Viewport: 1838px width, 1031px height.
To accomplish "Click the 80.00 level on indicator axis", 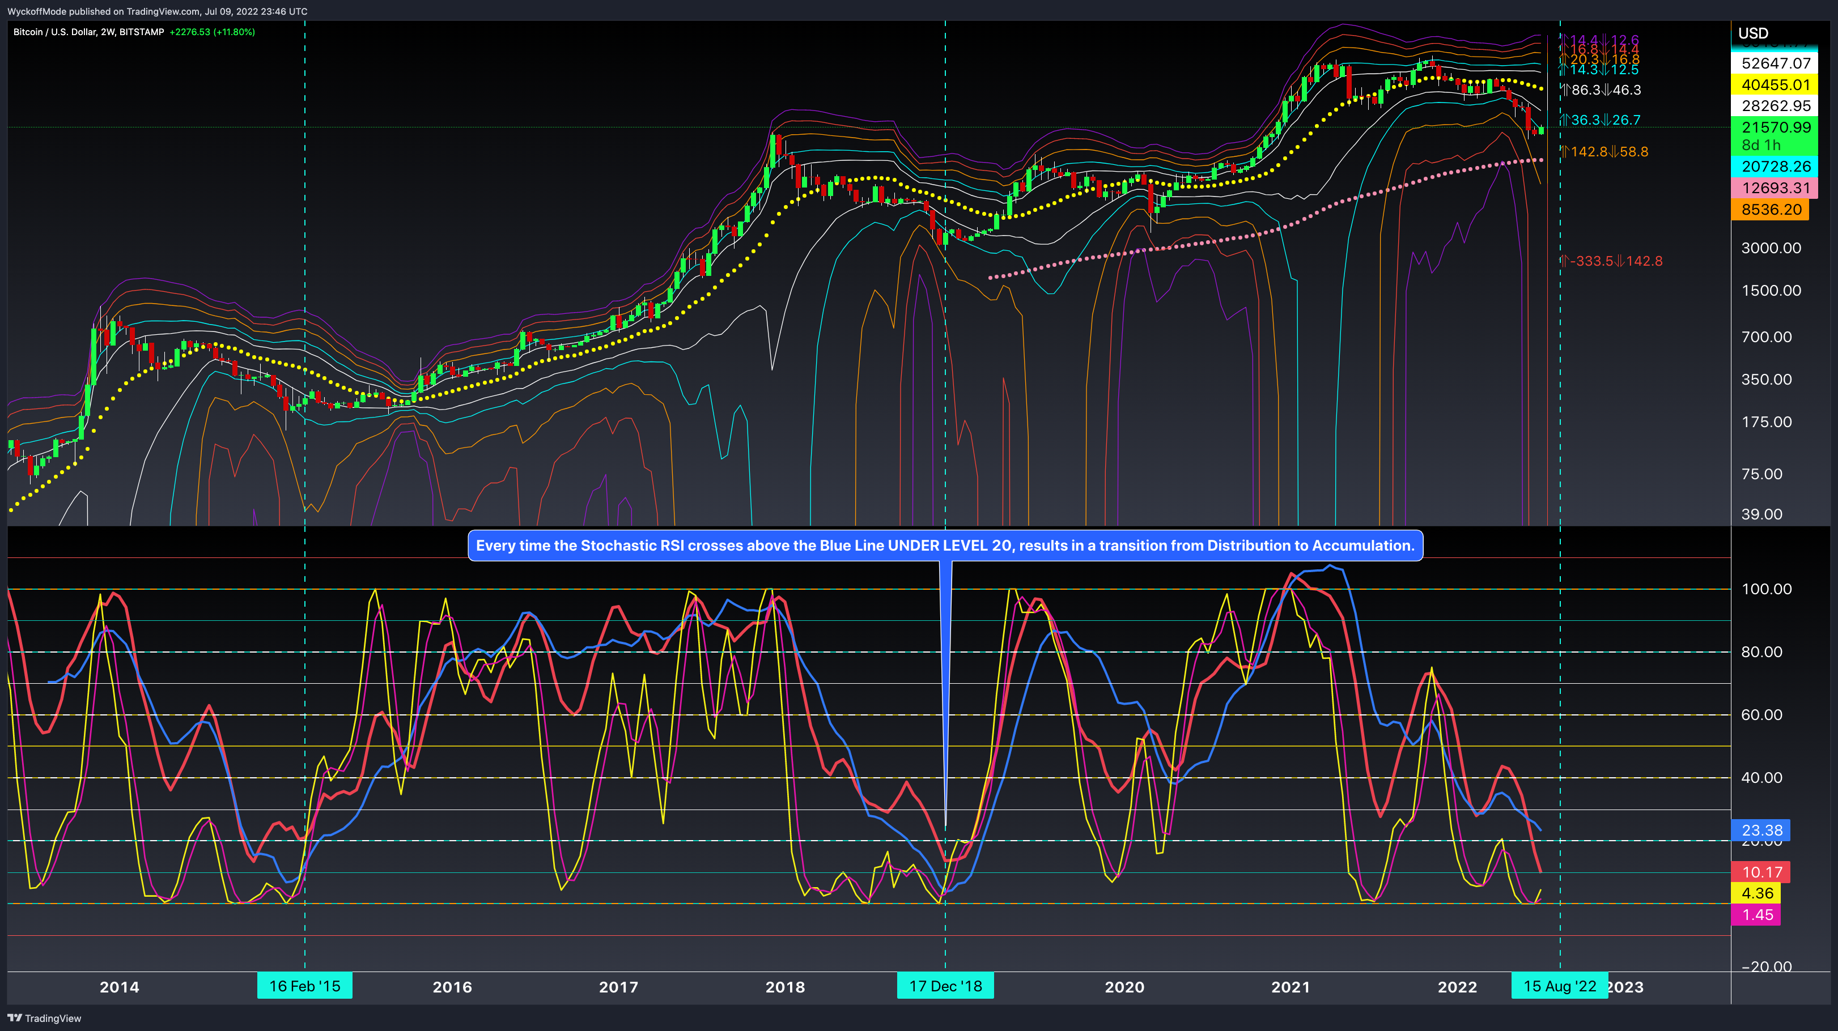I will pyautogui.click(x=1761, y=653).
